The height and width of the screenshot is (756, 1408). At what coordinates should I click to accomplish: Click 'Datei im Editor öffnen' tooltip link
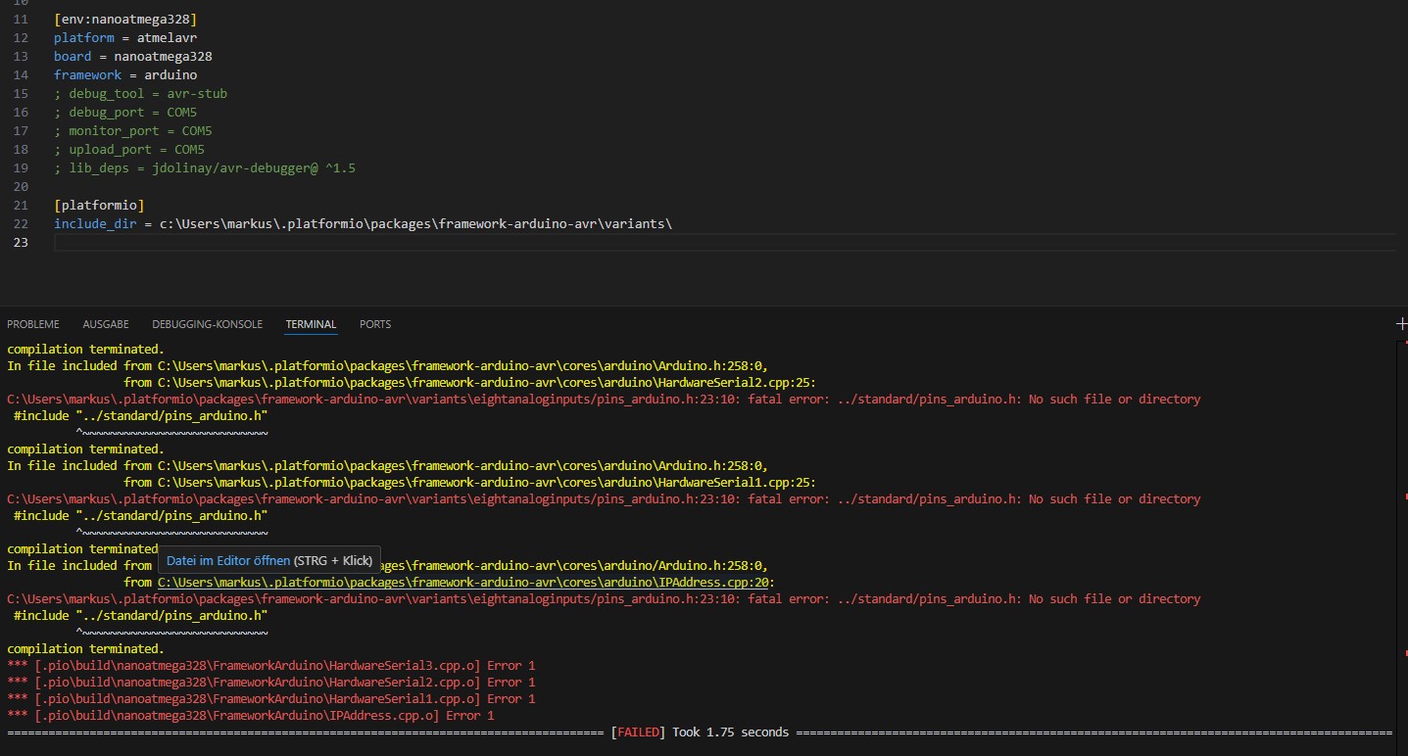(227, 561)
